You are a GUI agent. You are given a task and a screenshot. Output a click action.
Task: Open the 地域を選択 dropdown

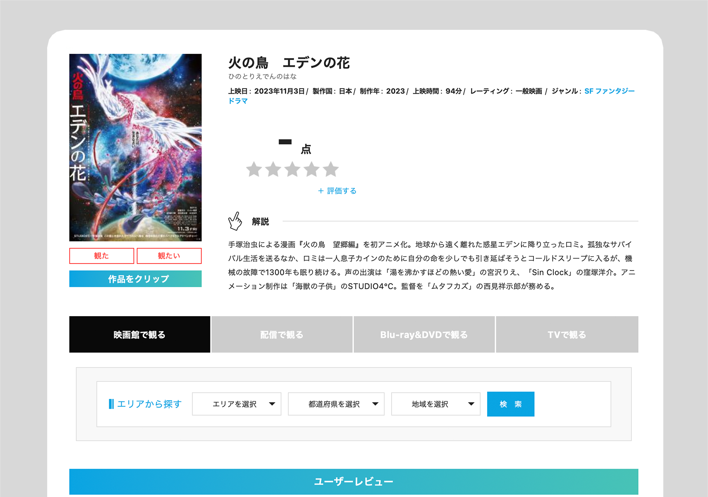pyautogui.click(x=436, y=404)
